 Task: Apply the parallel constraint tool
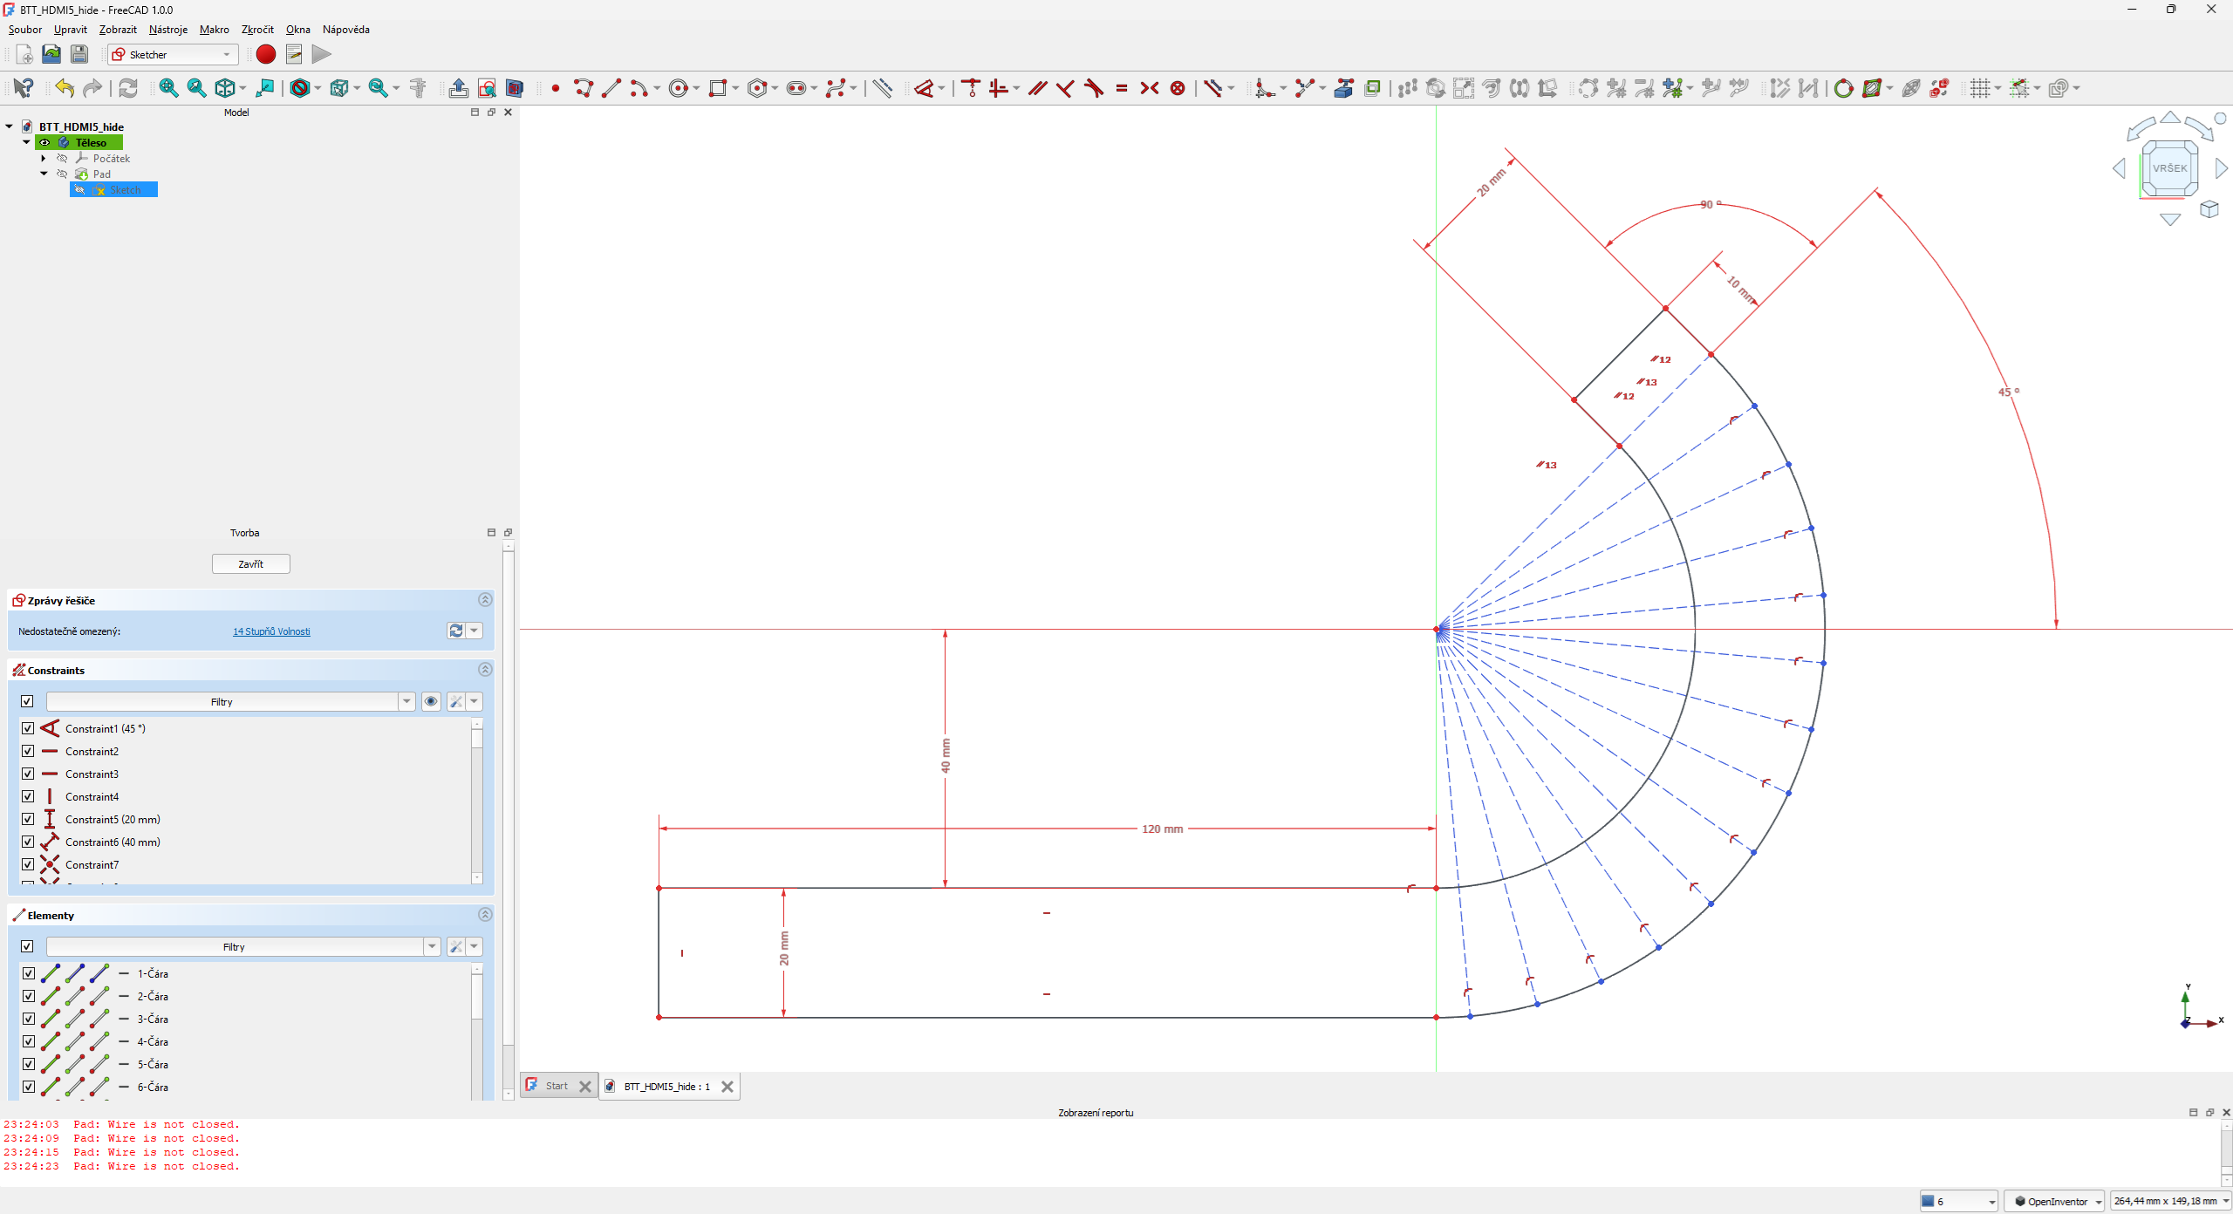pyautogui.click(x=1037, y=88)
